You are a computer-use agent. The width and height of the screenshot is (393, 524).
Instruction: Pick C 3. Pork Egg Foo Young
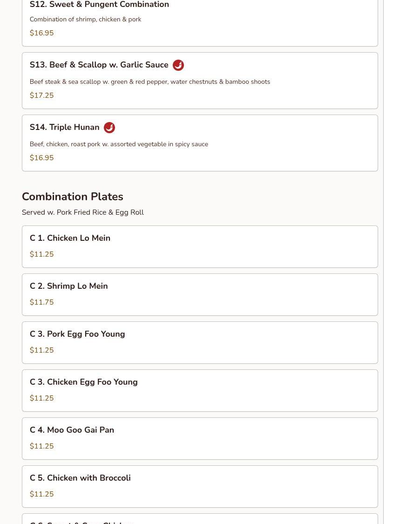tap(77, 334)
